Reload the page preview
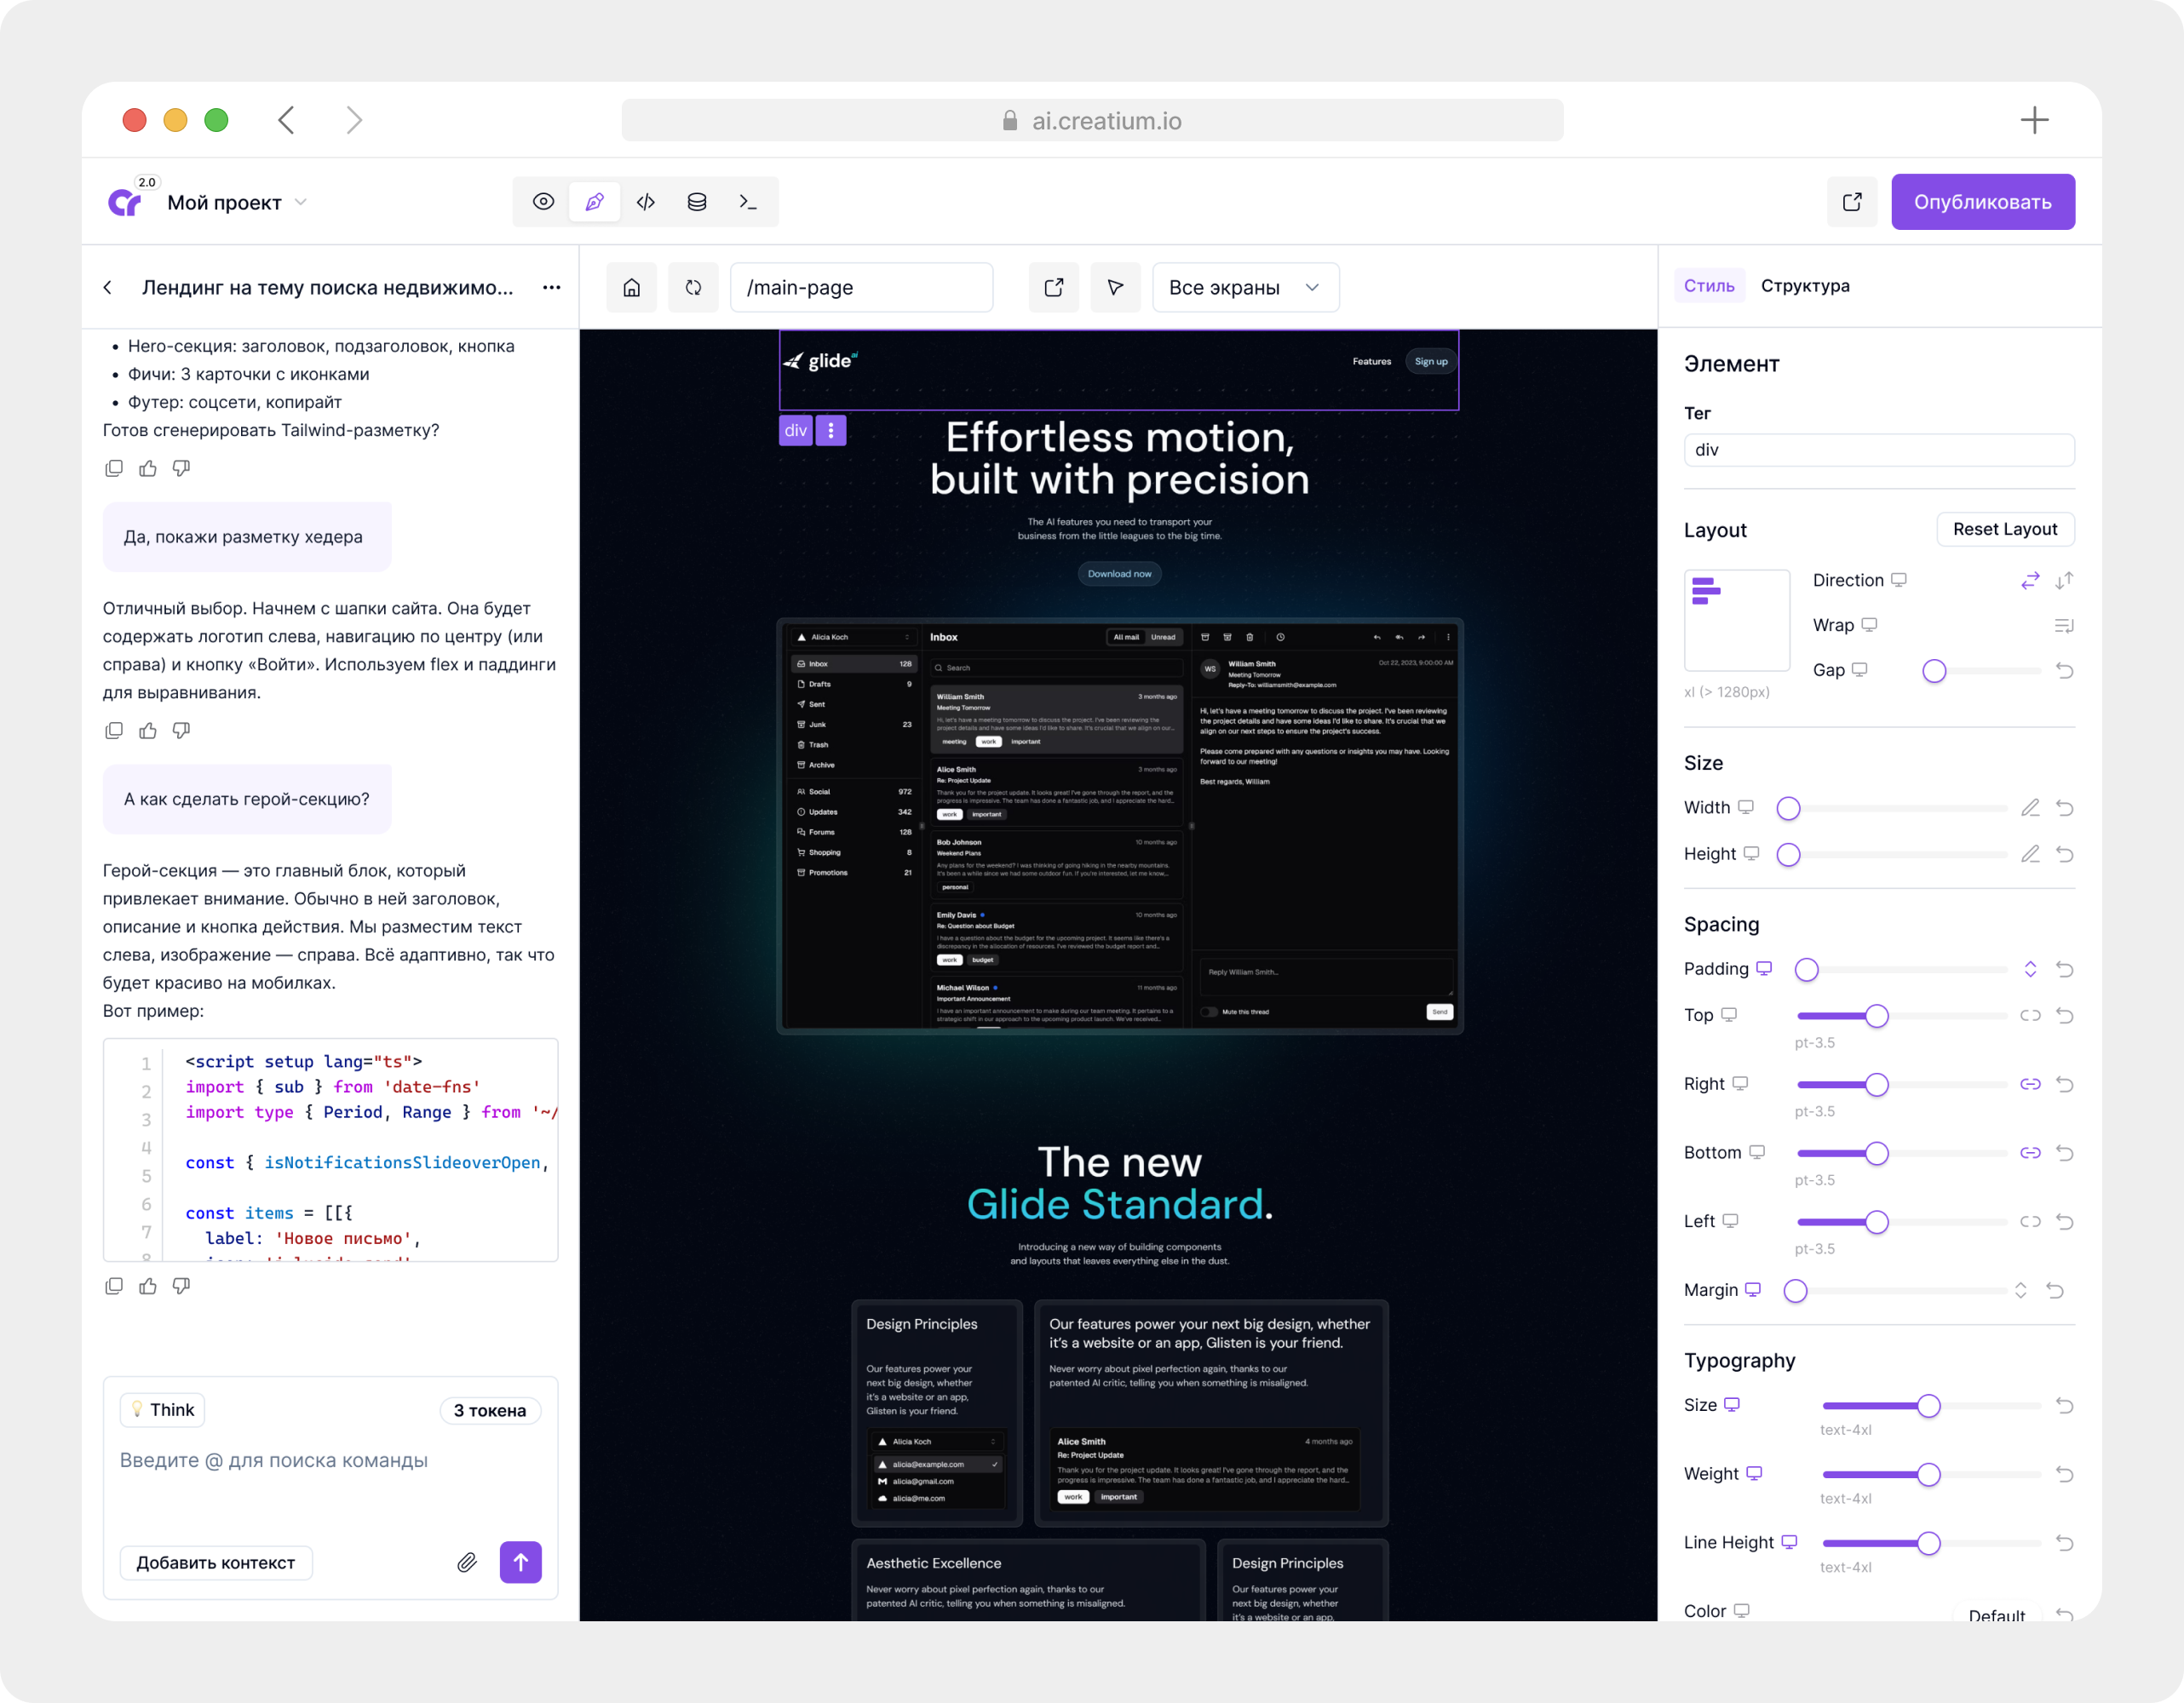Image resolution: width=2184 pixels, height=1703 pixels. (693, 288)
